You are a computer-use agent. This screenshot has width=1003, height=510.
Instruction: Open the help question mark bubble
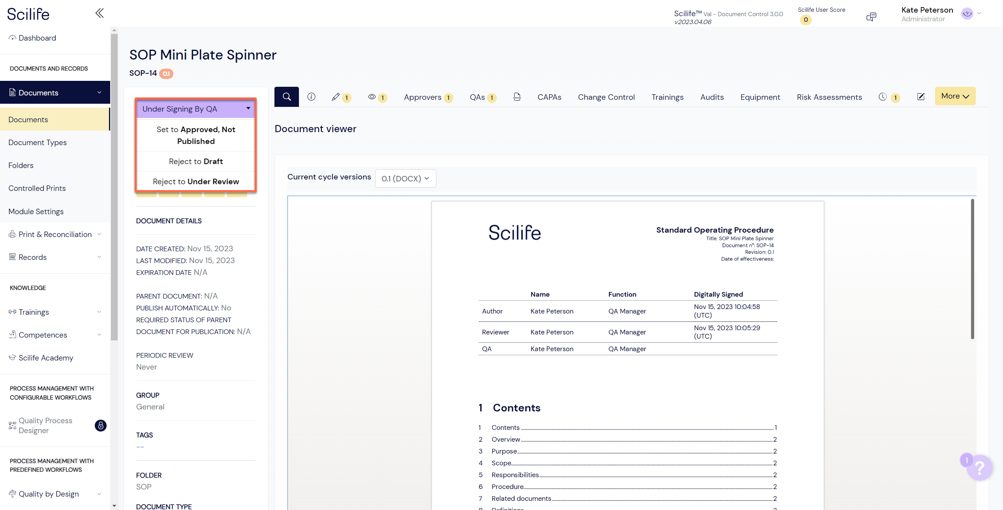979,467
